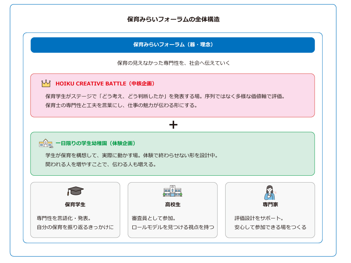
Task: Click the text 評価設計をサポート
Action: [x=259, y=218]
